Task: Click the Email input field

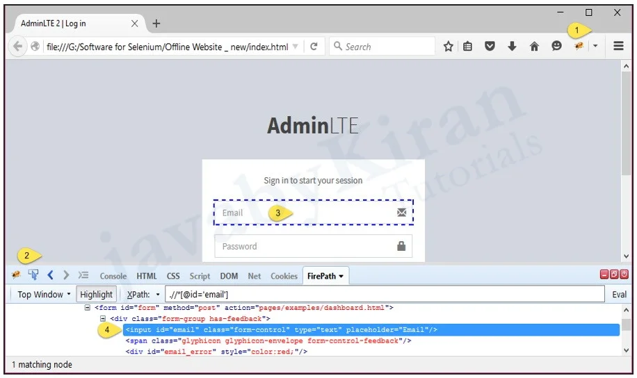Action: (x=313, y=213)
